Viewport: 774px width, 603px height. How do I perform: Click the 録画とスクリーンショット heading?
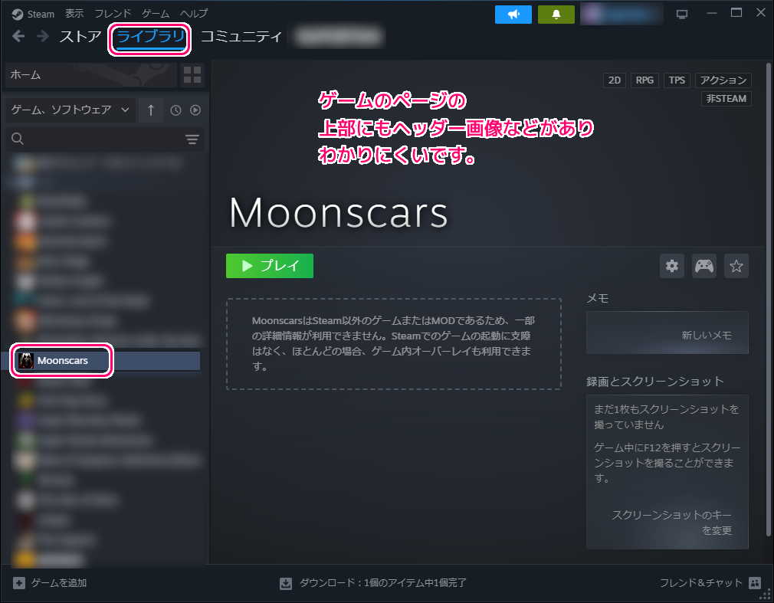[654, 382]
